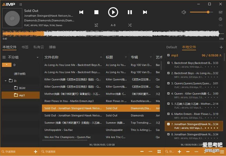
Task: Uncheck playing item 7 Jonathan Steingard
Action: click(x=168, y=124)
